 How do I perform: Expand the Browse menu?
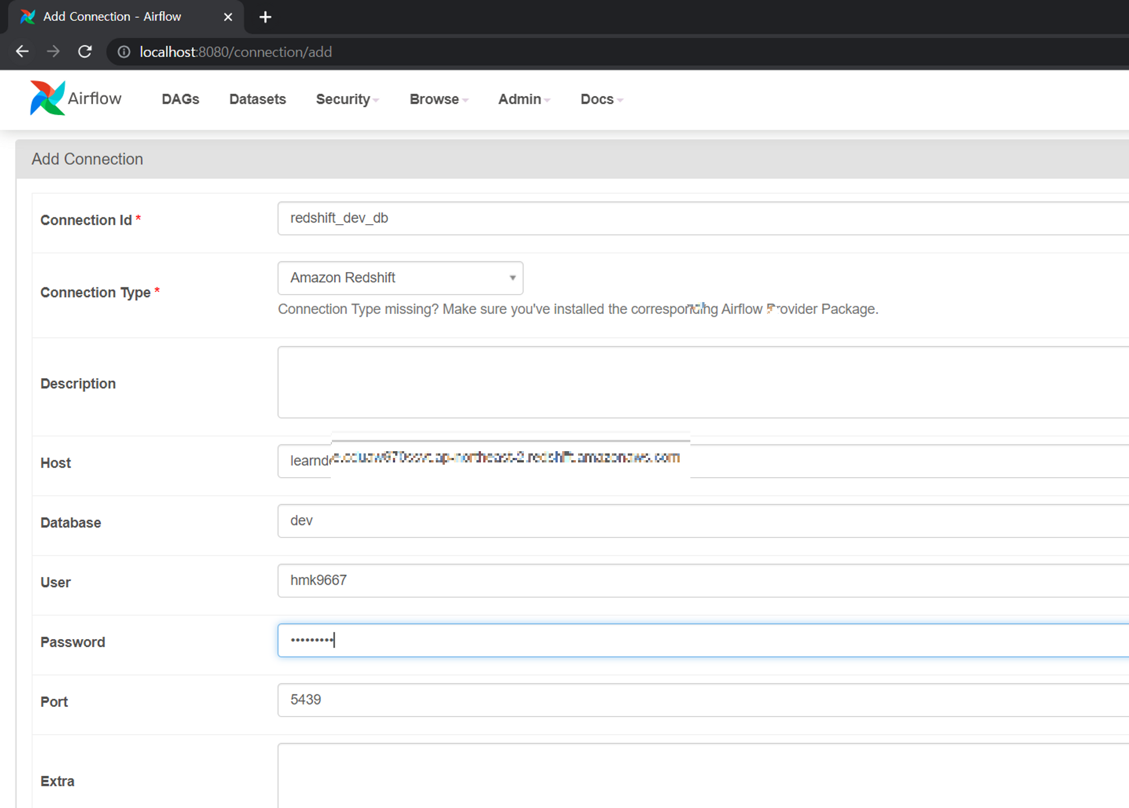[439, 99]
